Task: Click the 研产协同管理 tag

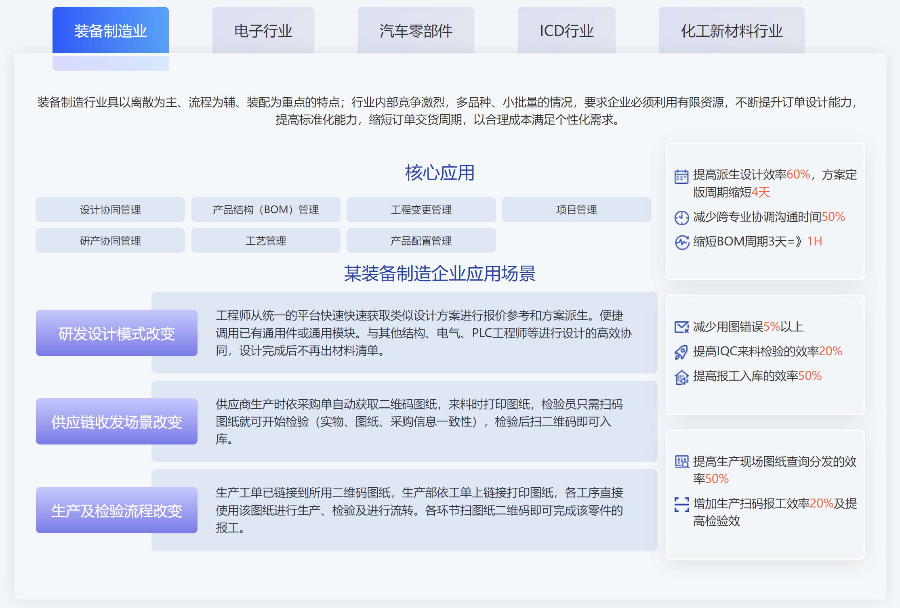Action: tap(110, 241)
